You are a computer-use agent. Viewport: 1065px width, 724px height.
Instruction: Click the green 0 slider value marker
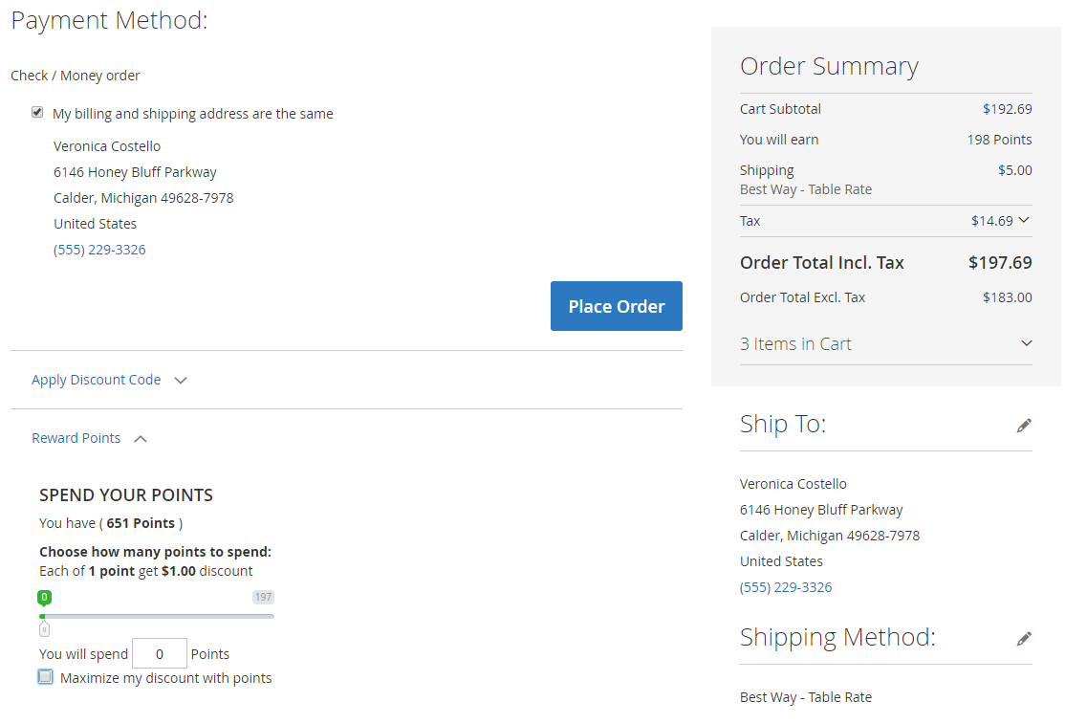(44, 597)
